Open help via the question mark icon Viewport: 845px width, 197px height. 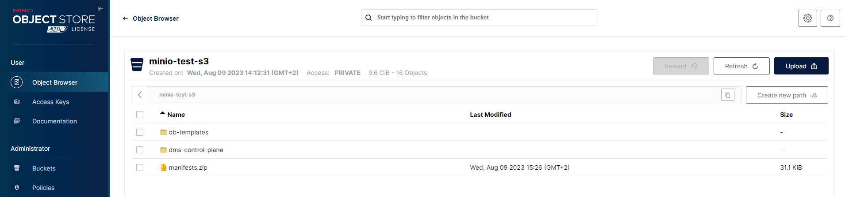[830, 18]
